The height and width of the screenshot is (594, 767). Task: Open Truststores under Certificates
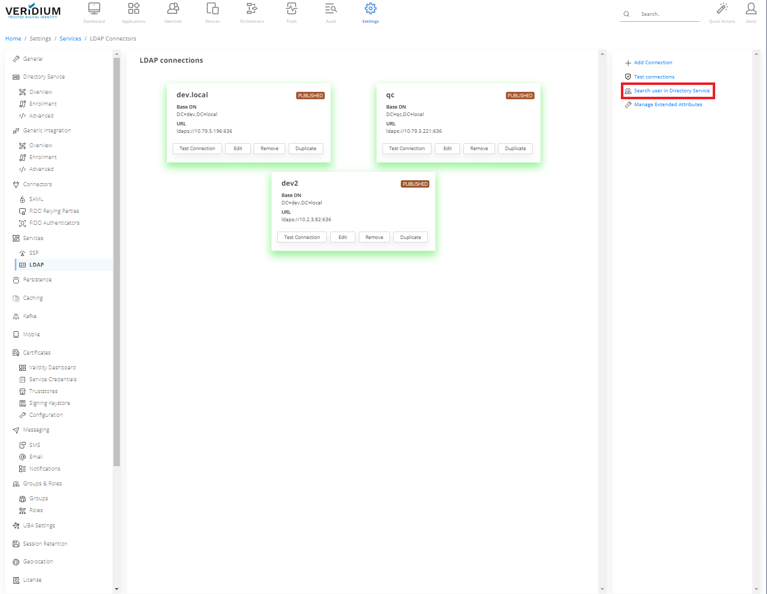click(43, 392)
